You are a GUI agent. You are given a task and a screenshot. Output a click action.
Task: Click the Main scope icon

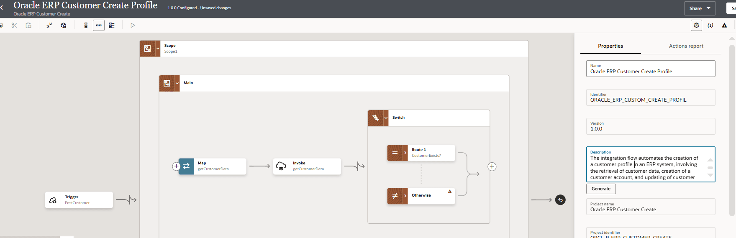[x=167, y=83]
